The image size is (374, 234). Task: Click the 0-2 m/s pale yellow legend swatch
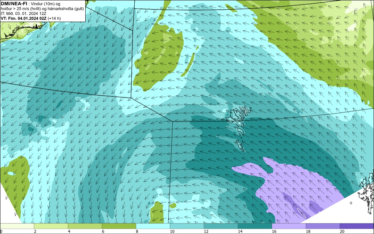pos(17,226)
